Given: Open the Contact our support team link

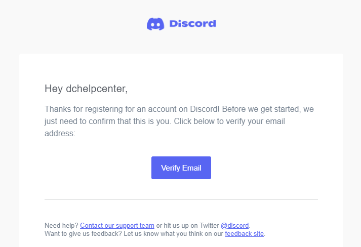Looking at the screenshot, I should (117, 225).
